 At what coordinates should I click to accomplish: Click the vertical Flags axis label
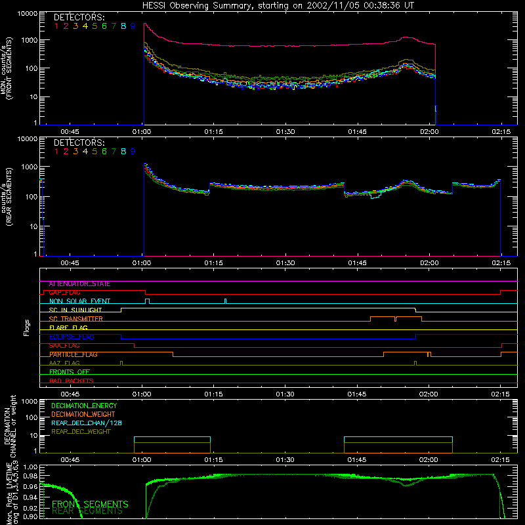(x=27, y=327)
